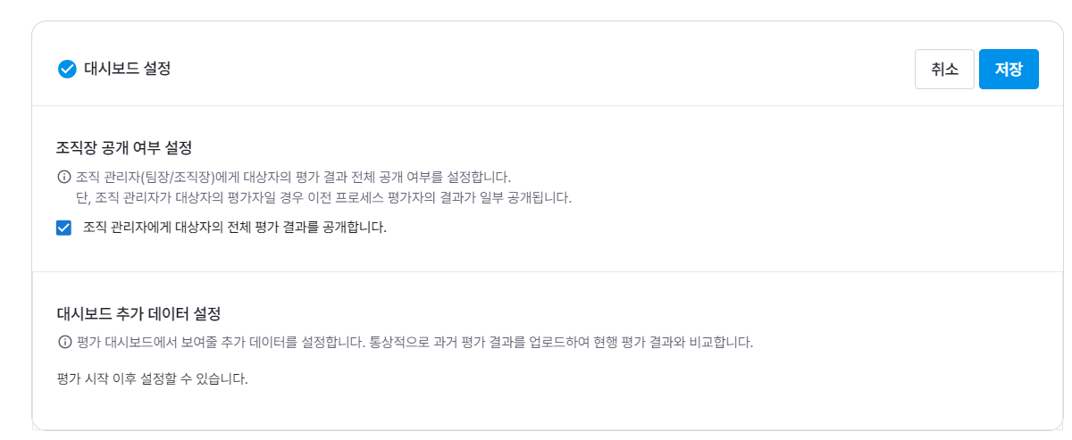
Task: Click the sentence starting with 통상적으로 과거 평가 결과를
Action: (x=561, y=342)
